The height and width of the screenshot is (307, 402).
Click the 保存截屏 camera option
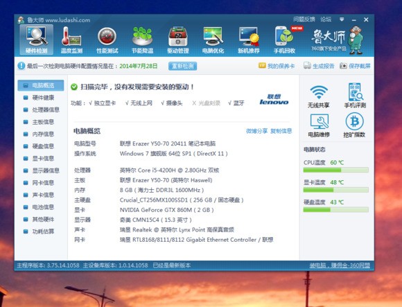355,66
